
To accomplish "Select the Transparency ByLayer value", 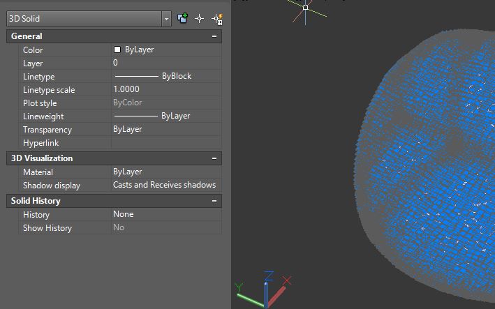I will pos(166,129).
